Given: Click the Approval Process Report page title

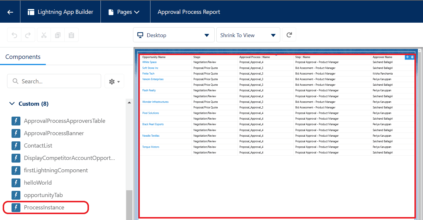Looking at the screenshot, I should [x=189, y=12].
